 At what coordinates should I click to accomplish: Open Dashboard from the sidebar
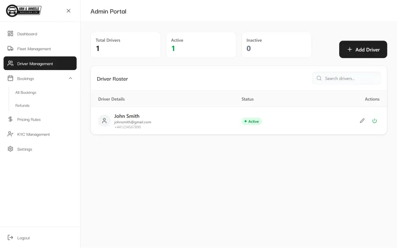coord(40,34)
